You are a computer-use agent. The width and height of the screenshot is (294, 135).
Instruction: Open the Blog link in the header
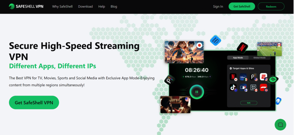114,6
